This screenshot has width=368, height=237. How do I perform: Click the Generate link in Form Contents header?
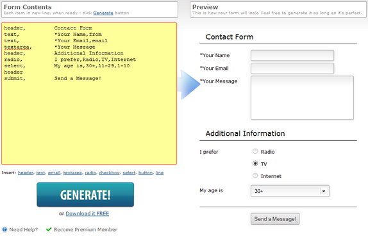[103, 13]
